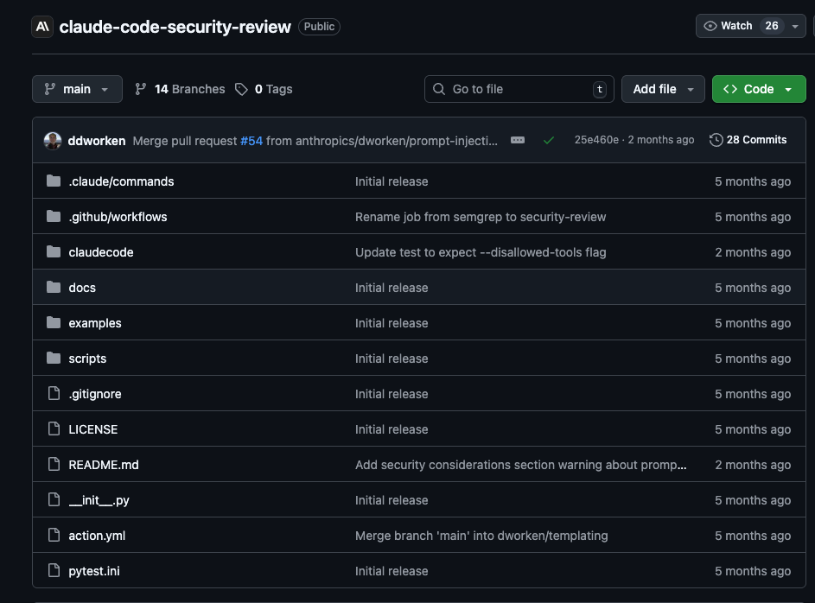The image size is (815, 603).
Task: Open pull request #54 link
Action: (x=252, y=140)
